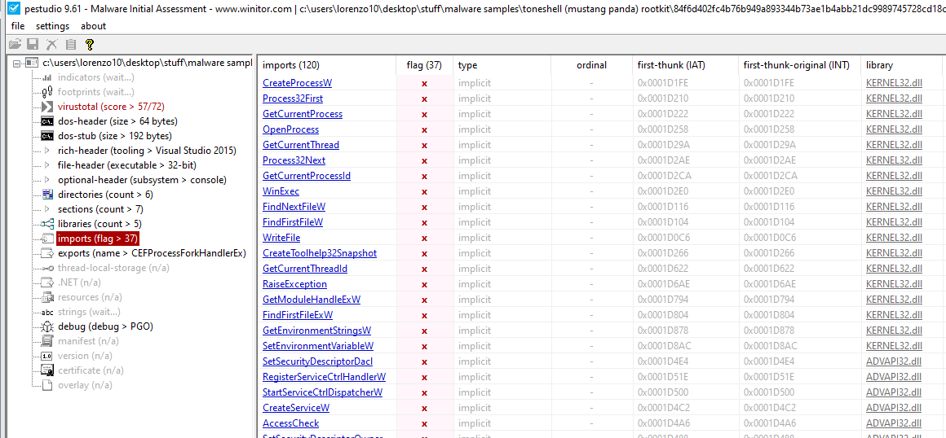Select the debug bug icon
Viewport: 946px width, 438px height.
(x=47, y=326)
